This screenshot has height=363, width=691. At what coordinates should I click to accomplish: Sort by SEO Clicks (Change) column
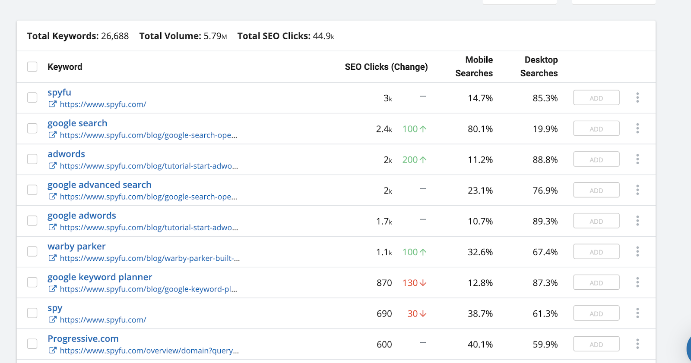coord(386,67)
